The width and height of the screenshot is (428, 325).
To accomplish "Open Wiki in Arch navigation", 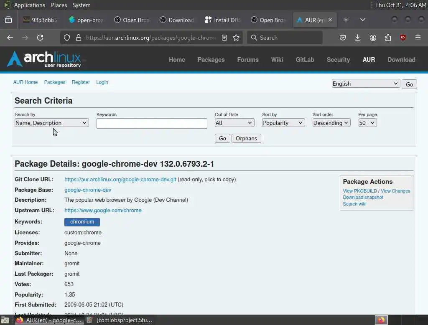I will point(277,59).
